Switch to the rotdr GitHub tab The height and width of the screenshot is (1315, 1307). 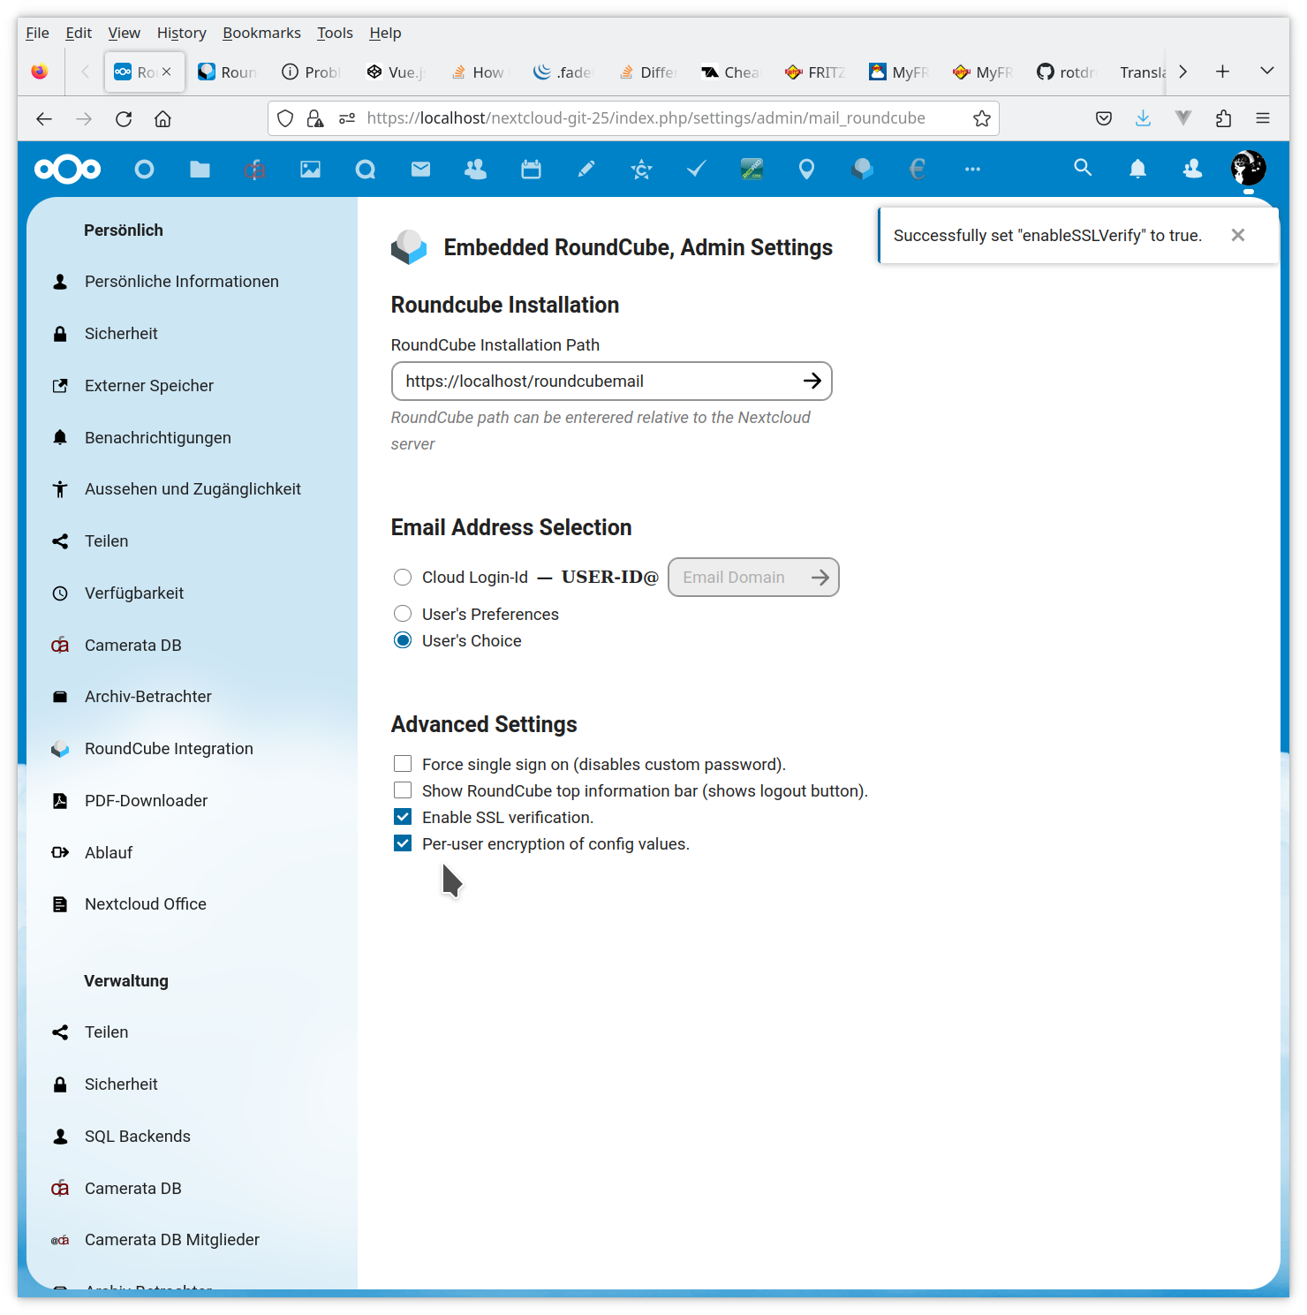(1067, 72)
